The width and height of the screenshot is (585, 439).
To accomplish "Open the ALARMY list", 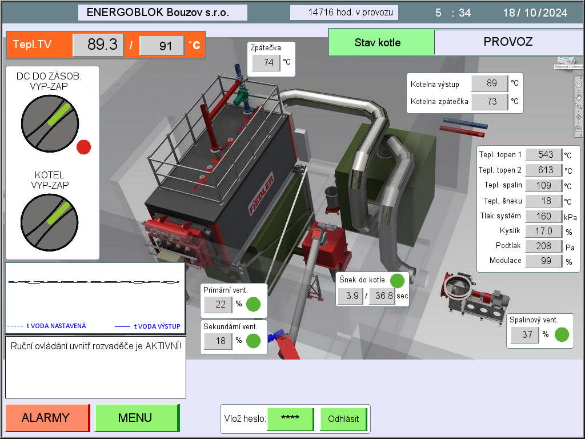I will pos(47,418).
